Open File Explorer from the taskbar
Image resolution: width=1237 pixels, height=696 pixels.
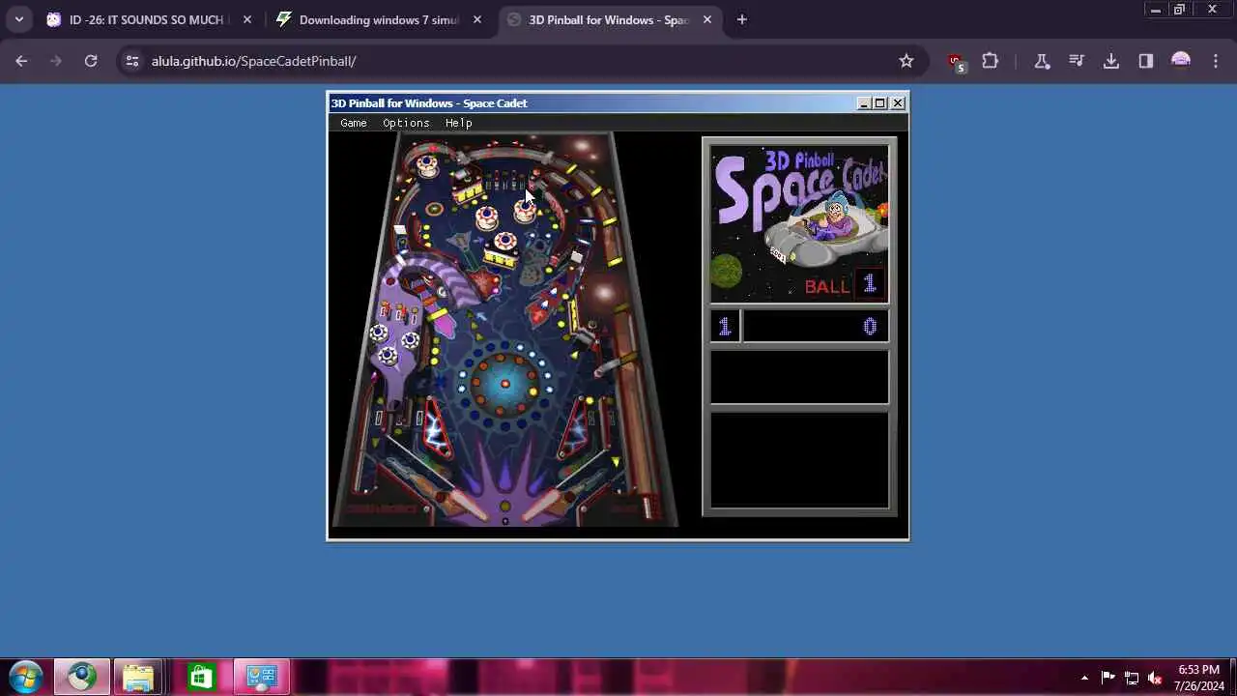(x=138, y=677)
